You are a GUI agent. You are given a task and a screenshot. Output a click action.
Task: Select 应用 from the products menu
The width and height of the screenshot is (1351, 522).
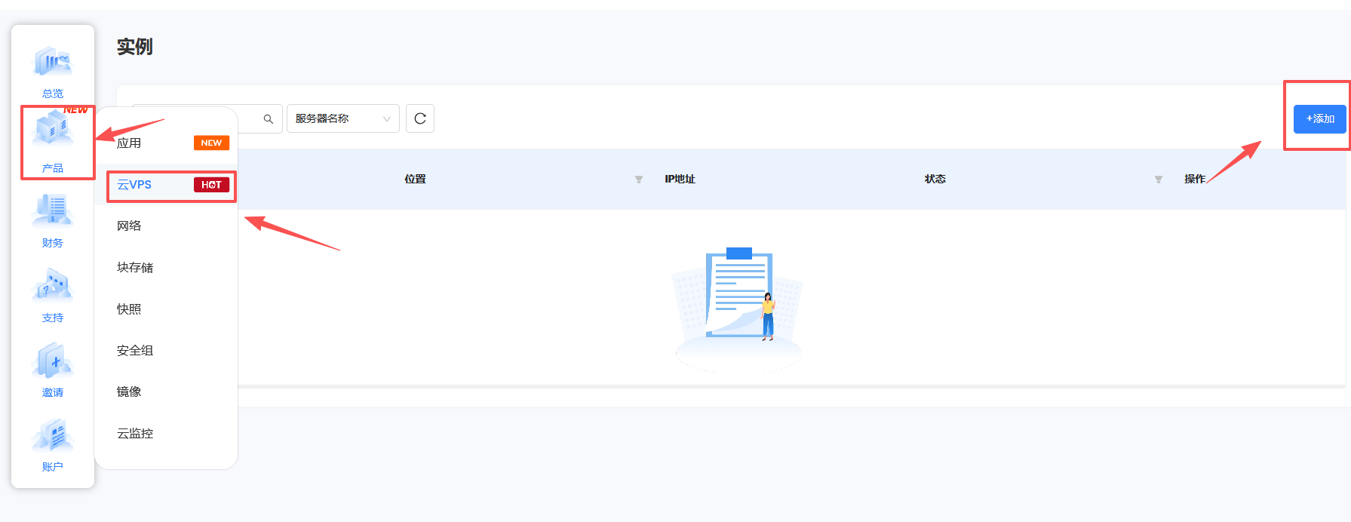coord(129,143)
